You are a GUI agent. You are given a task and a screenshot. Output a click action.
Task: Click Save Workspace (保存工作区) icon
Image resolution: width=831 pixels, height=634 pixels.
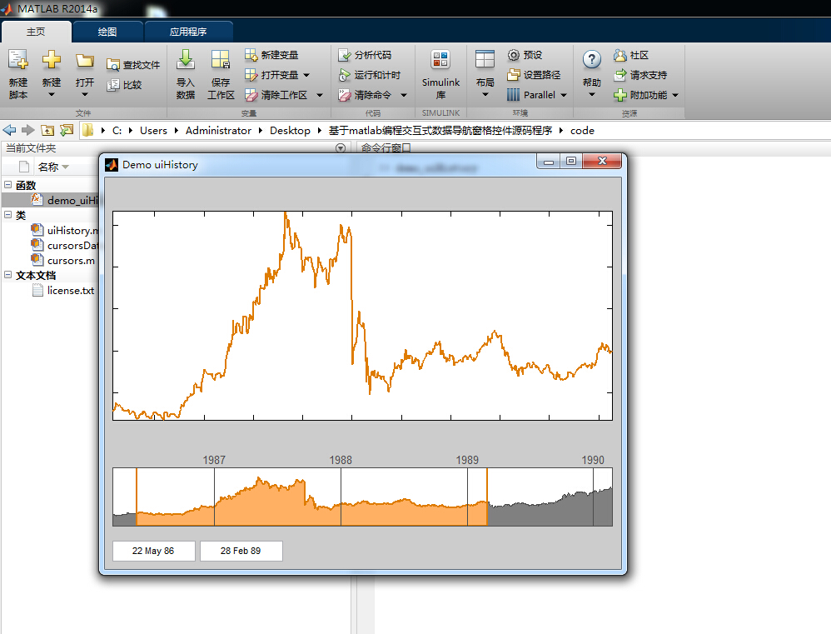click(x=221, y=60)
